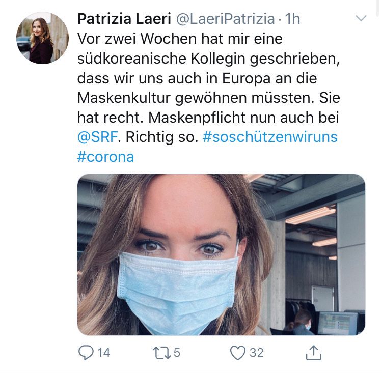Open the @SRF mention
Image resolution: width=382 pixels, height=374 pixels.
point(98,137)
